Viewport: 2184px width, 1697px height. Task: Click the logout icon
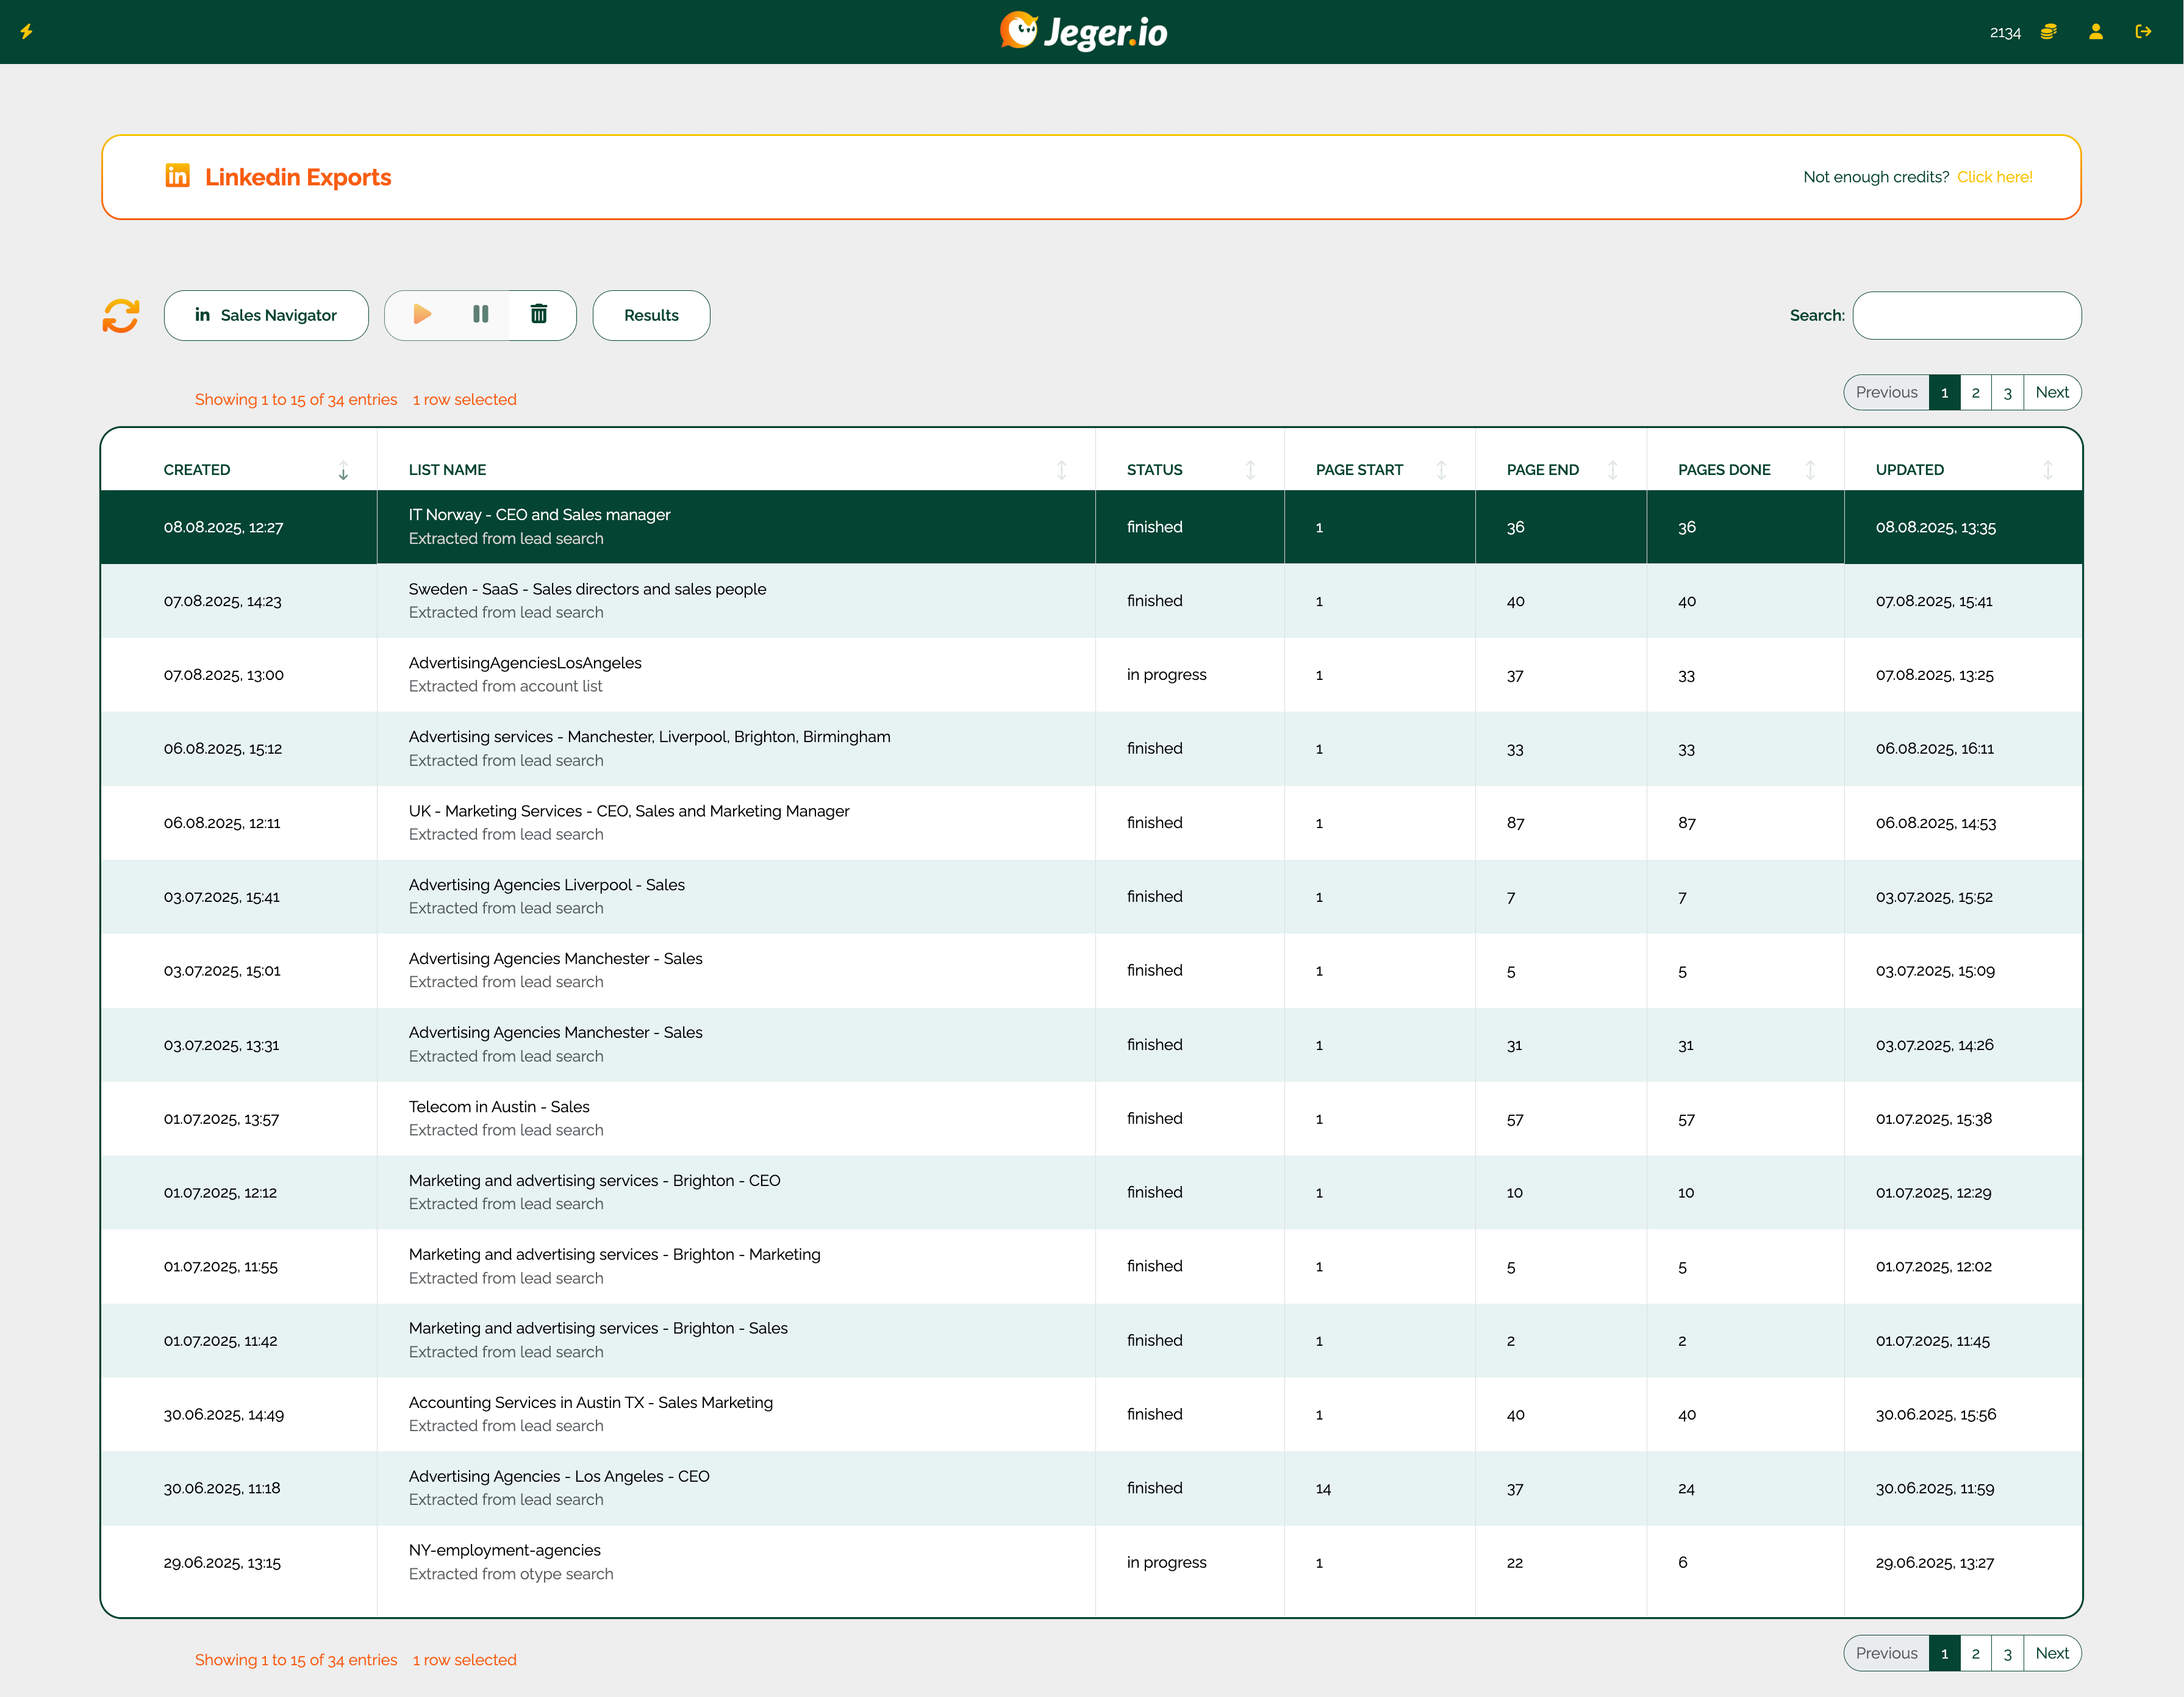[x=2143, y=32]
